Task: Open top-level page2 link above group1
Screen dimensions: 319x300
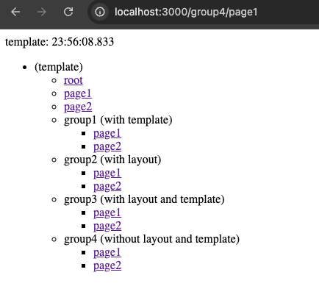Action: (x=78, y=107)
